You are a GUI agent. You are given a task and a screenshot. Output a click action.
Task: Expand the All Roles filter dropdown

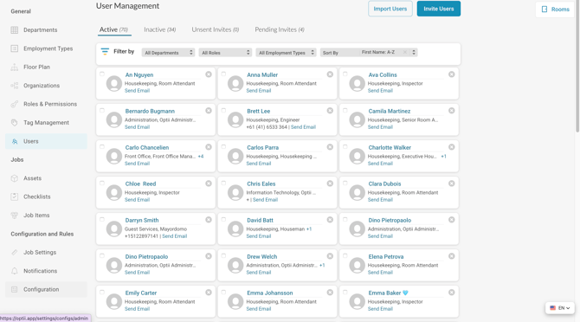coord(225,53)
